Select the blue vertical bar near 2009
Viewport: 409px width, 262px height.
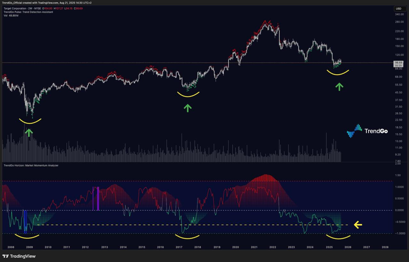click(x=25, y=220)
